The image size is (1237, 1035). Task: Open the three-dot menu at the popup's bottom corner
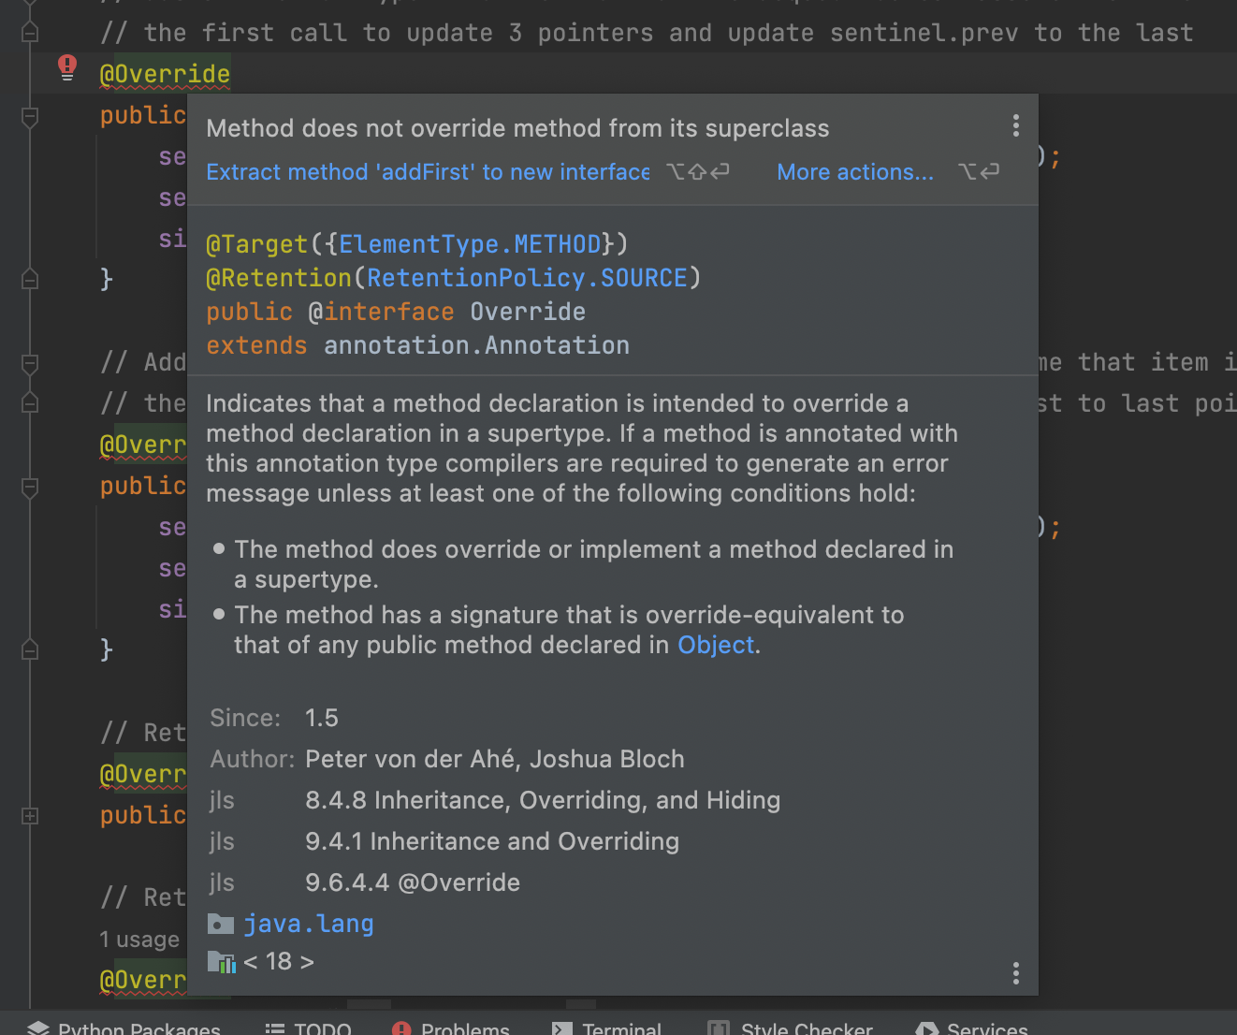1016,973
